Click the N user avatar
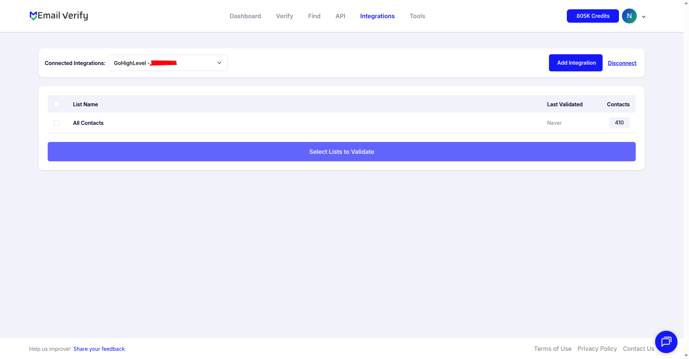Viewport: 689px width, 359px height. [629, 16]
